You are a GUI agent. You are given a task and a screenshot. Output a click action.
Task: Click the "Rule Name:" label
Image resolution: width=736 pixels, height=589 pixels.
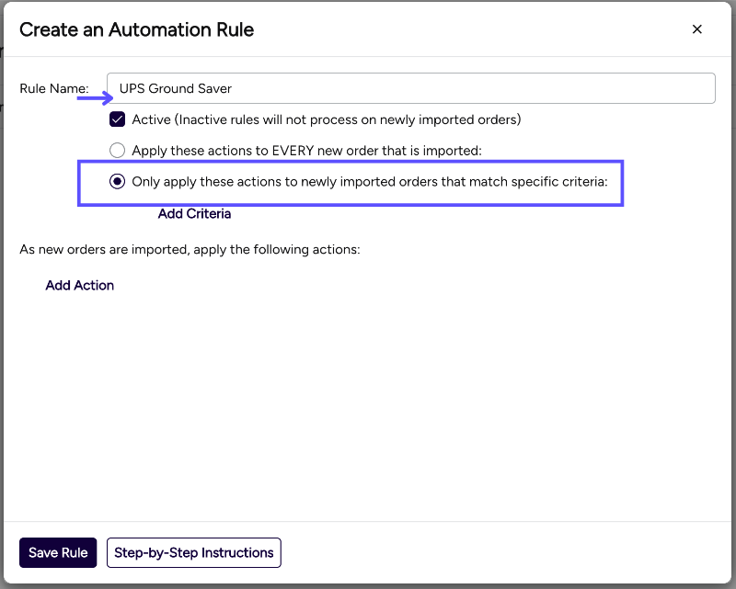[x=54, y=88]
